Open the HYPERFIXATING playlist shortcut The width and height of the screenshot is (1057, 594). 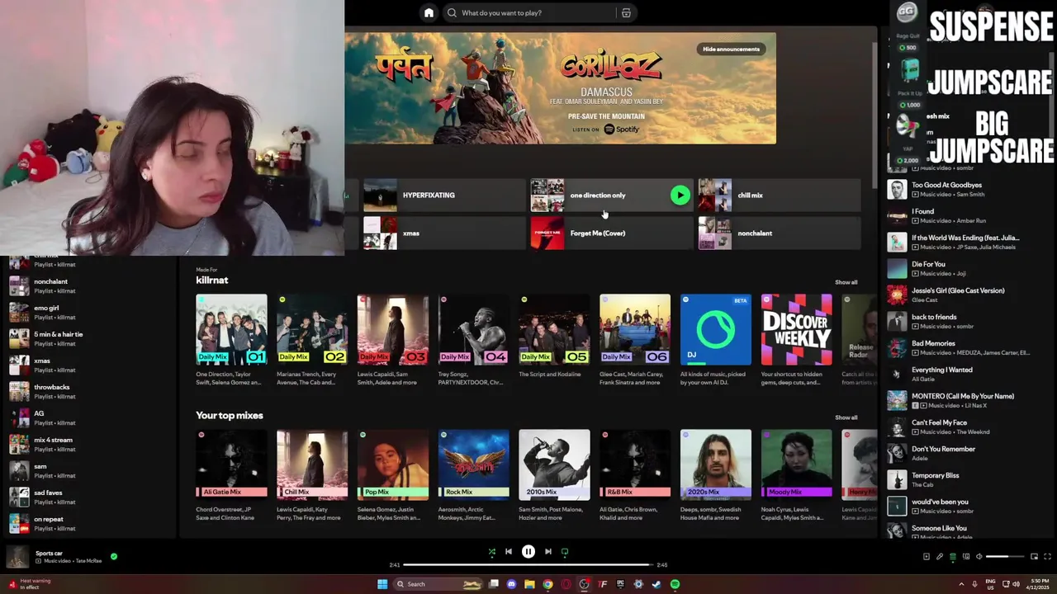pyautogui.click(x=444, y=196)
